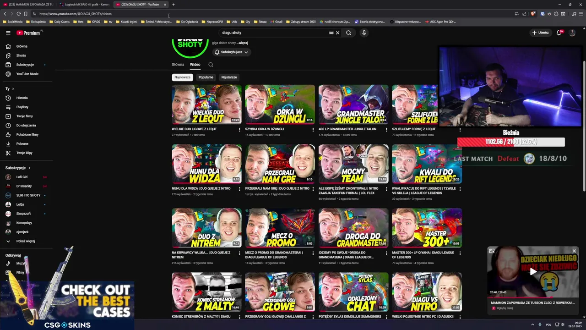Screen dimensions: 586x330
Task: Switch to the Wideo channel tab
Action: coord(195,65)
